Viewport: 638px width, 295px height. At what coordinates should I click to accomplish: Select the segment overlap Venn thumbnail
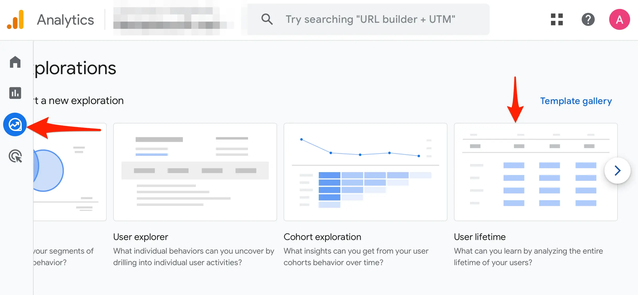(x=69, y=172)
